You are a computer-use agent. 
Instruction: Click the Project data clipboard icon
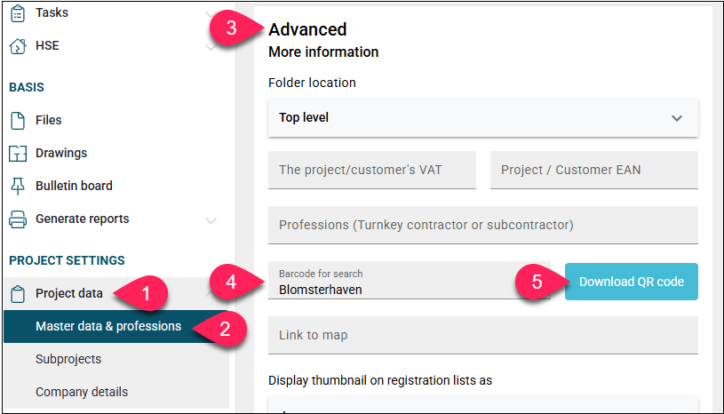18,293
